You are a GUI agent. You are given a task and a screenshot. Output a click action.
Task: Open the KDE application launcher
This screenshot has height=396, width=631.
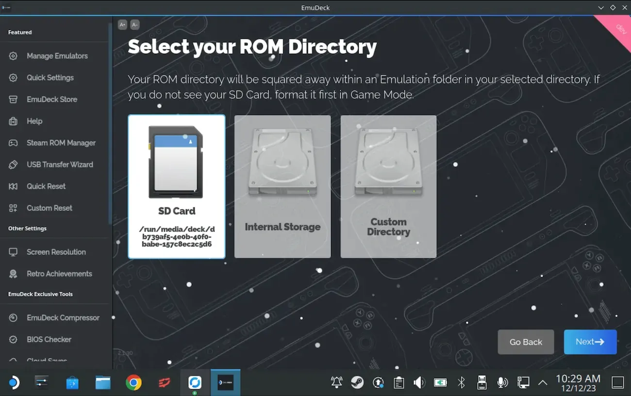tap(13, 383)
